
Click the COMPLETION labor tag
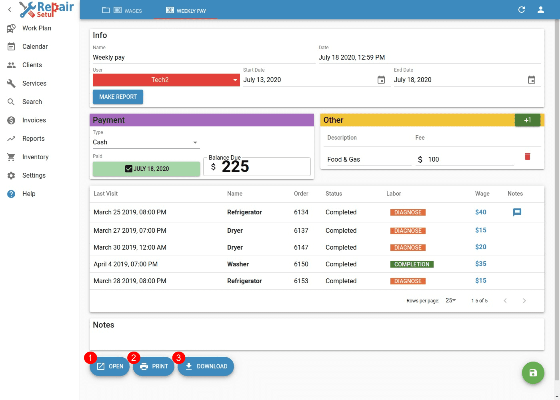click(412, 264)
